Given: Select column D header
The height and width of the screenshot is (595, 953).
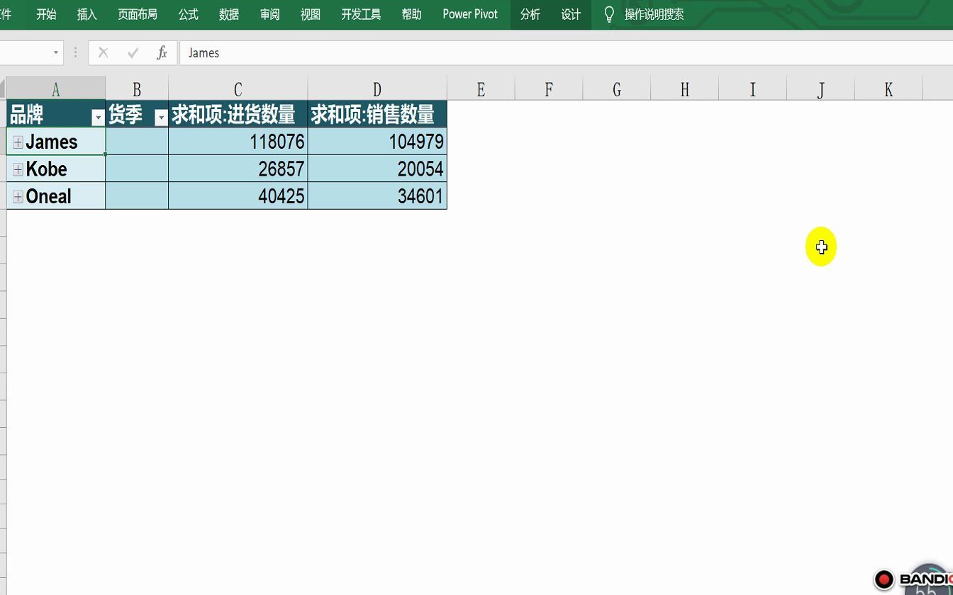Looking at the screenshot, I should [377, 89].
